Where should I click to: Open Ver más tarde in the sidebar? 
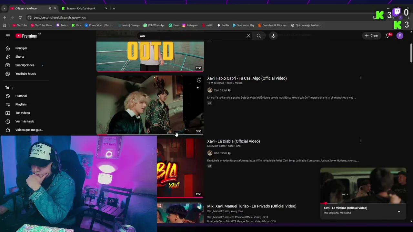pyautogui.click(x=24, y=121)
